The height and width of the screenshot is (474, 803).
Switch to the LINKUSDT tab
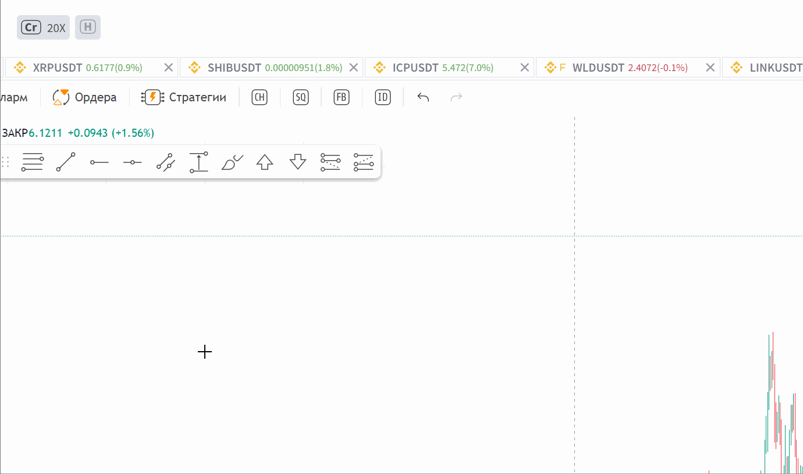tap(763, 68)
